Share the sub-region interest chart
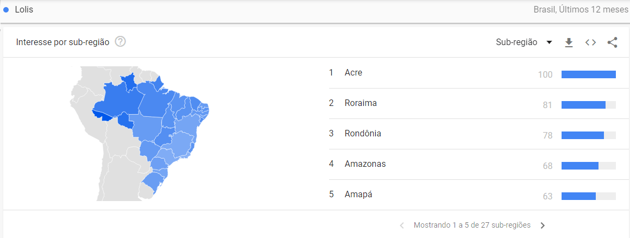Image resolution: width=630 pixels, height=238 pixels. click(612, 42)
